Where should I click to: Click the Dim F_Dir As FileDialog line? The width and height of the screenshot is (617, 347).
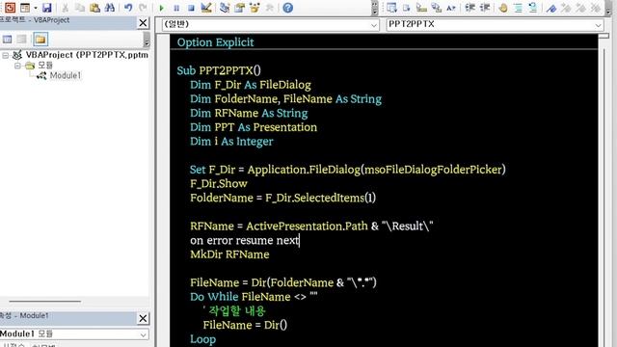pyautogui.click(x=251, y=85)
